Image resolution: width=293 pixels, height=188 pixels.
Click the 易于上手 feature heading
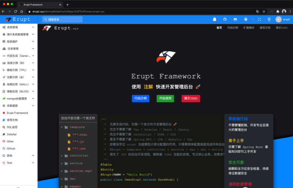tap(236, 141)
